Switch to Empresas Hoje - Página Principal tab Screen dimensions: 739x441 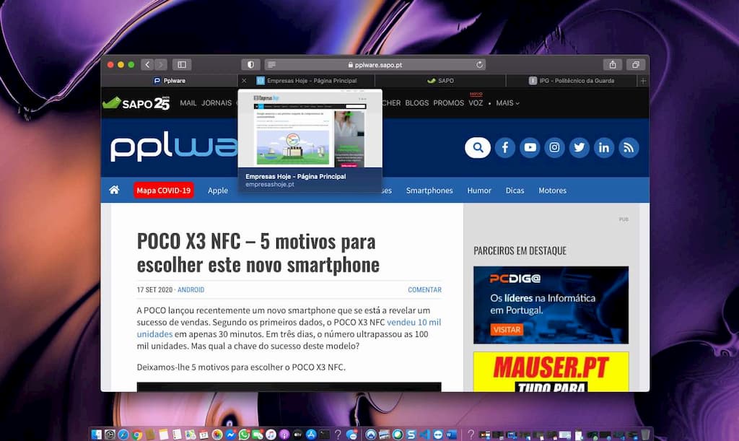coord(307,81)
